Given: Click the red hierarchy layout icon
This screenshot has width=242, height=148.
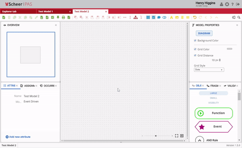Looking at the screenshot, I should coord(136,17).
